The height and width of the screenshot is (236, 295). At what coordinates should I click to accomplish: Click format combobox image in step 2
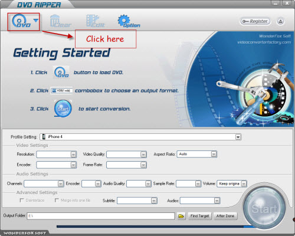coord(61,91)
